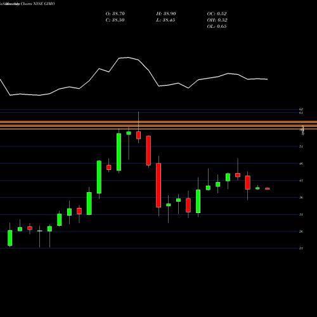Click the open price value O: 38.70
Viewport: 317px width, 317px height.
point(115,14)
